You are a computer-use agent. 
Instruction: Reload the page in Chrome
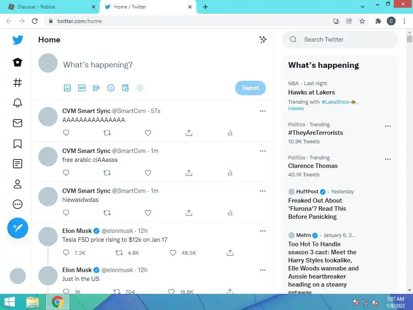(x=35, y=21)
